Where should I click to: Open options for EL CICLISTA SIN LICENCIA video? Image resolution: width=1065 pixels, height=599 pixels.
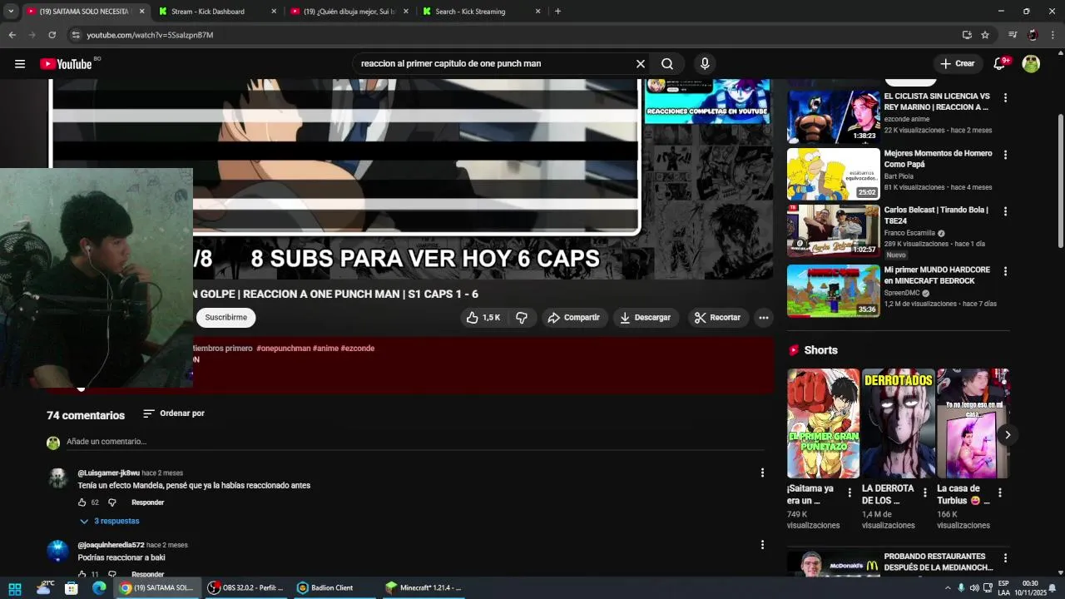(x=1005, y=97)
